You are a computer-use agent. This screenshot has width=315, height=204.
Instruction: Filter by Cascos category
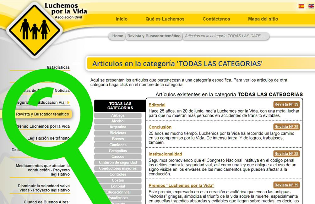(x=118, y=157)
